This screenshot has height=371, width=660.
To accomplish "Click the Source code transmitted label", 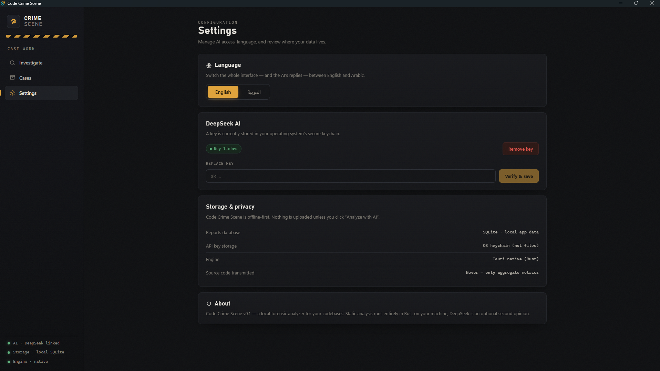I will [230, 273].
